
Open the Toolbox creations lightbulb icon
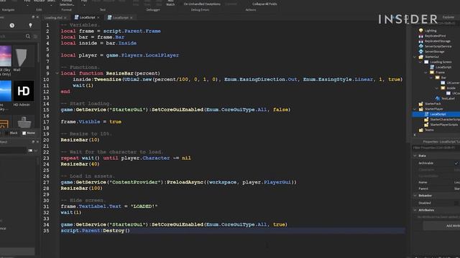30,26
